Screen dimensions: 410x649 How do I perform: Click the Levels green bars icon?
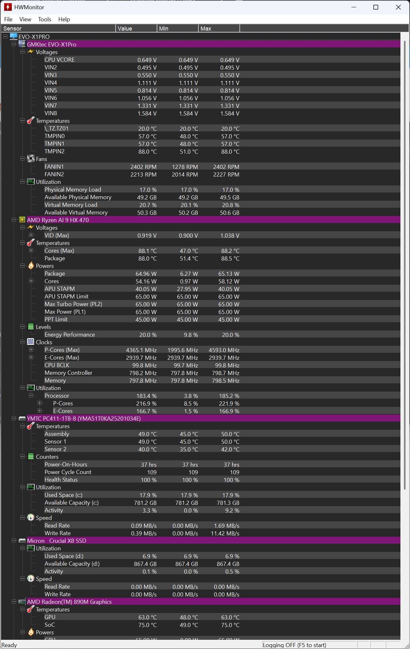tap(31, 326)
